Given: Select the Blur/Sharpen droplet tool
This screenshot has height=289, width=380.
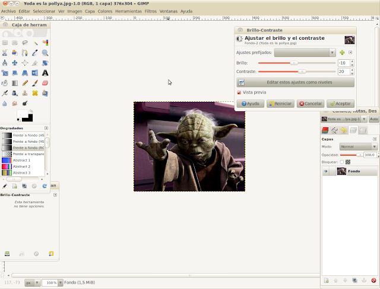Looking at the screenshot, I should pyautogui.click(x=5, y=104).
